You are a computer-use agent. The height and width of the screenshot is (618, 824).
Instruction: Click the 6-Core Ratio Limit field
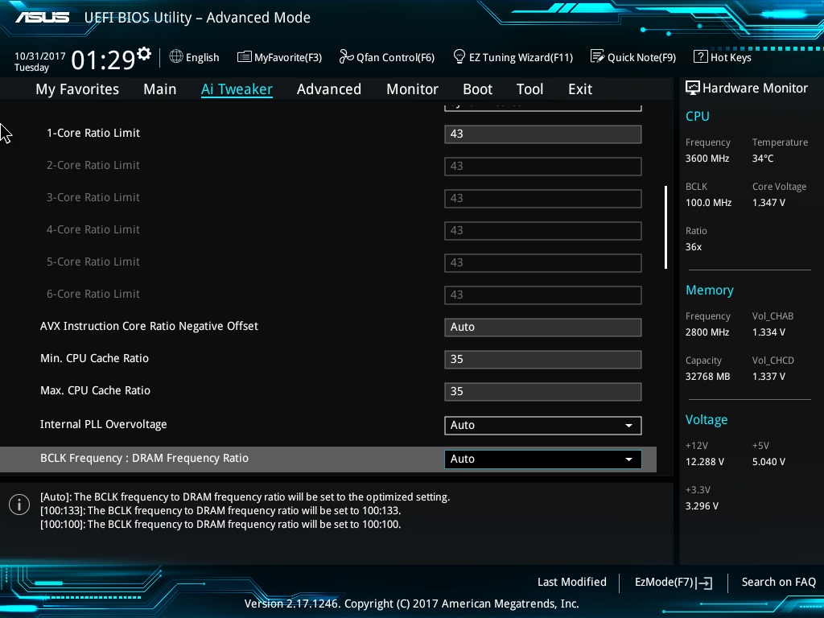(x=543, y=295)
